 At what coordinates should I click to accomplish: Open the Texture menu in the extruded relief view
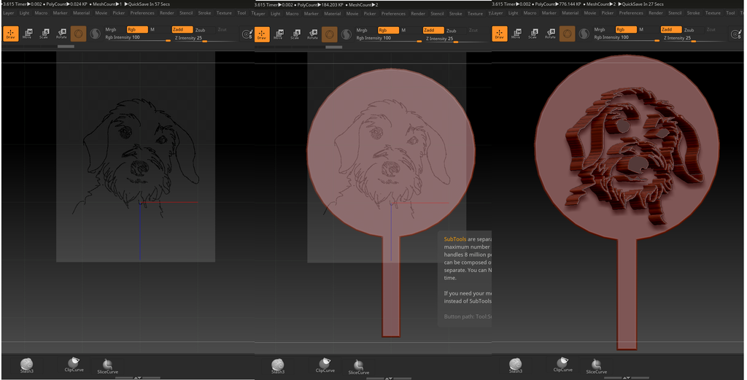pyautogui.click(x=713, y=13)
